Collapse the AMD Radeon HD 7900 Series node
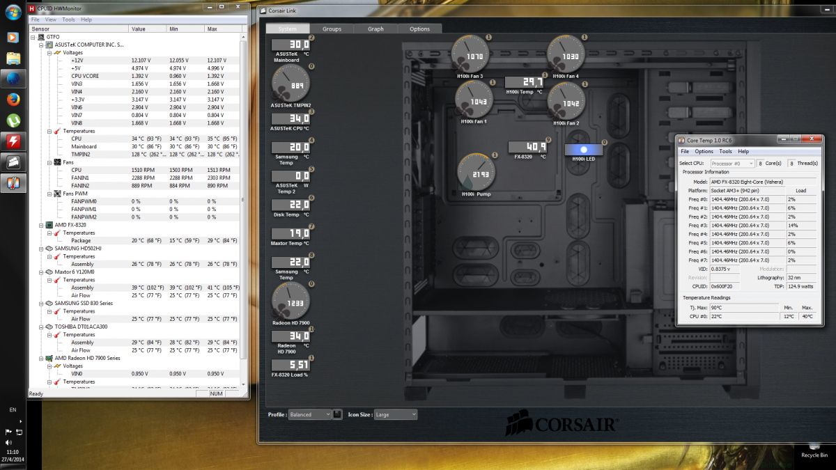The image size is (836, 470). 41,358
